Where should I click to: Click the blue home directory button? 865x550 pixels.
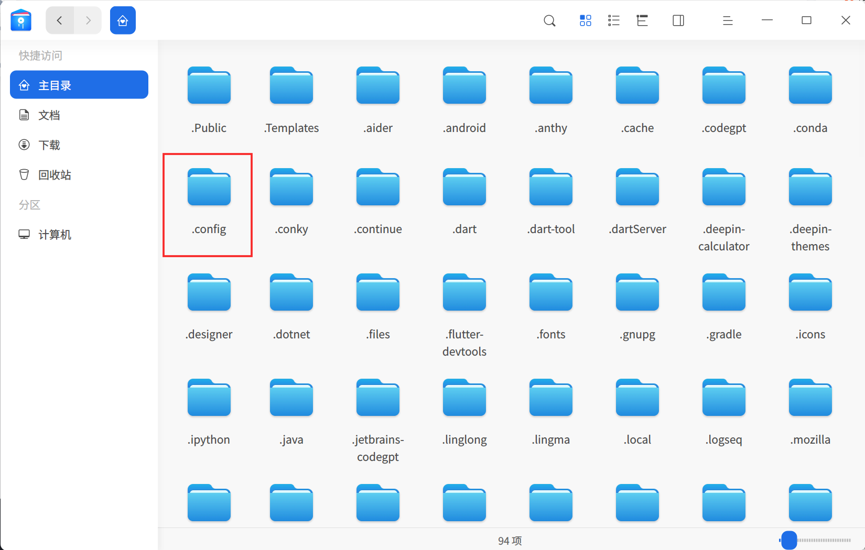(x=123, y=20)
